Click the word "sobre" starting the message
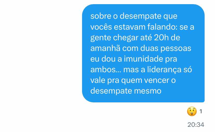The height and width of the screenshot is (132, 215). point(101,16)
